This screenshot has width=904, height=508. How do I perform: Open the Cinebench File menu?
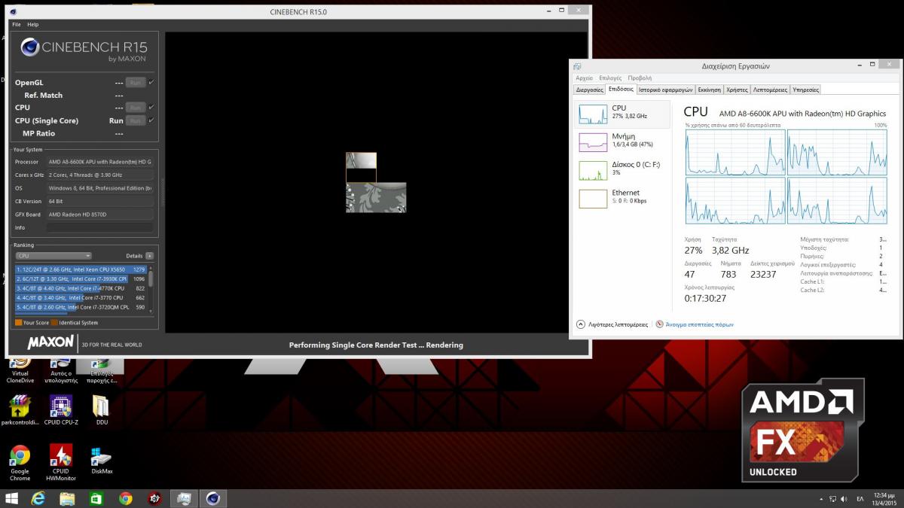(x=17, y=24)
